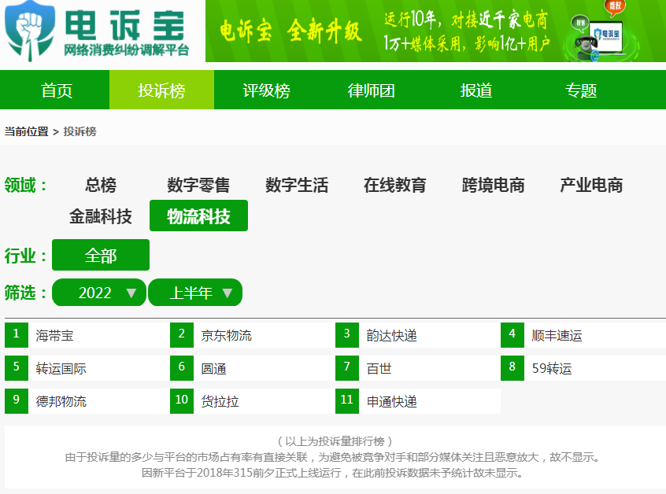Click the 当前位置 breadcrumb label
Screen dimensions: 666x494
26,131
